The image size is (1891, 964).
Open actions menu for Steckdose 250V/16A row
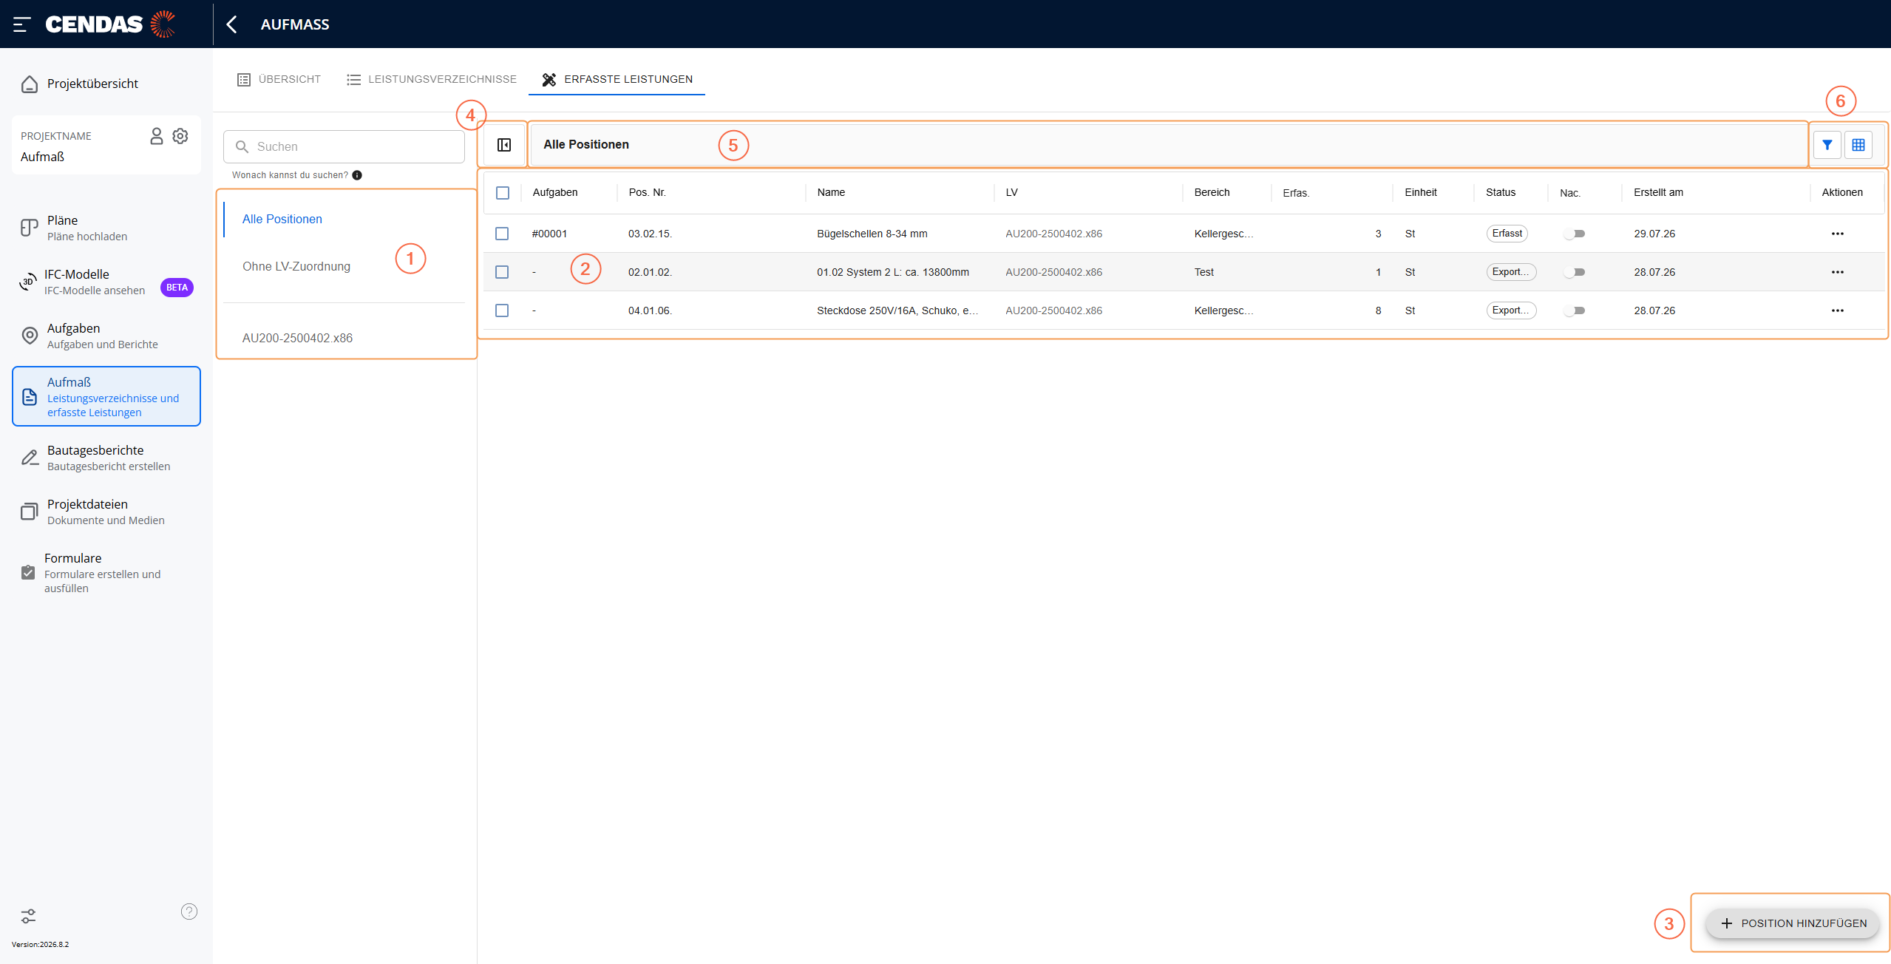click(x=1838, y=310)
